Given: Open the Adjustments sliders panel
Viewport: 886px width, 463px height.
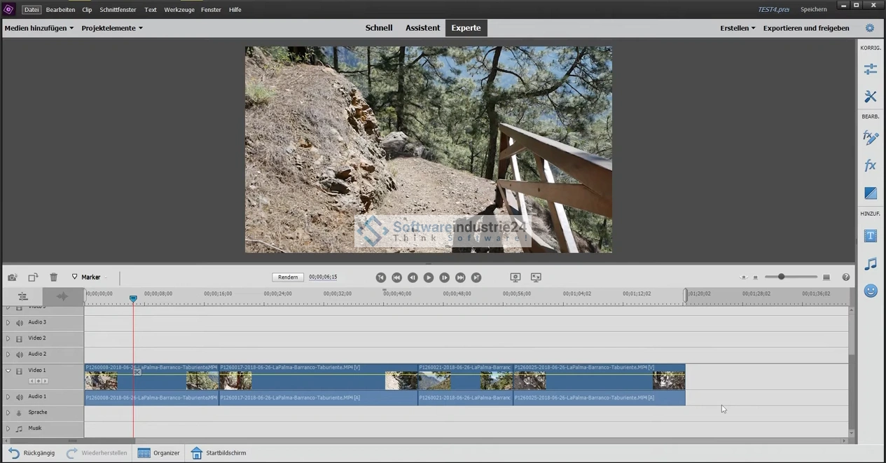Looking at the screenshot, I should point(870,69).
